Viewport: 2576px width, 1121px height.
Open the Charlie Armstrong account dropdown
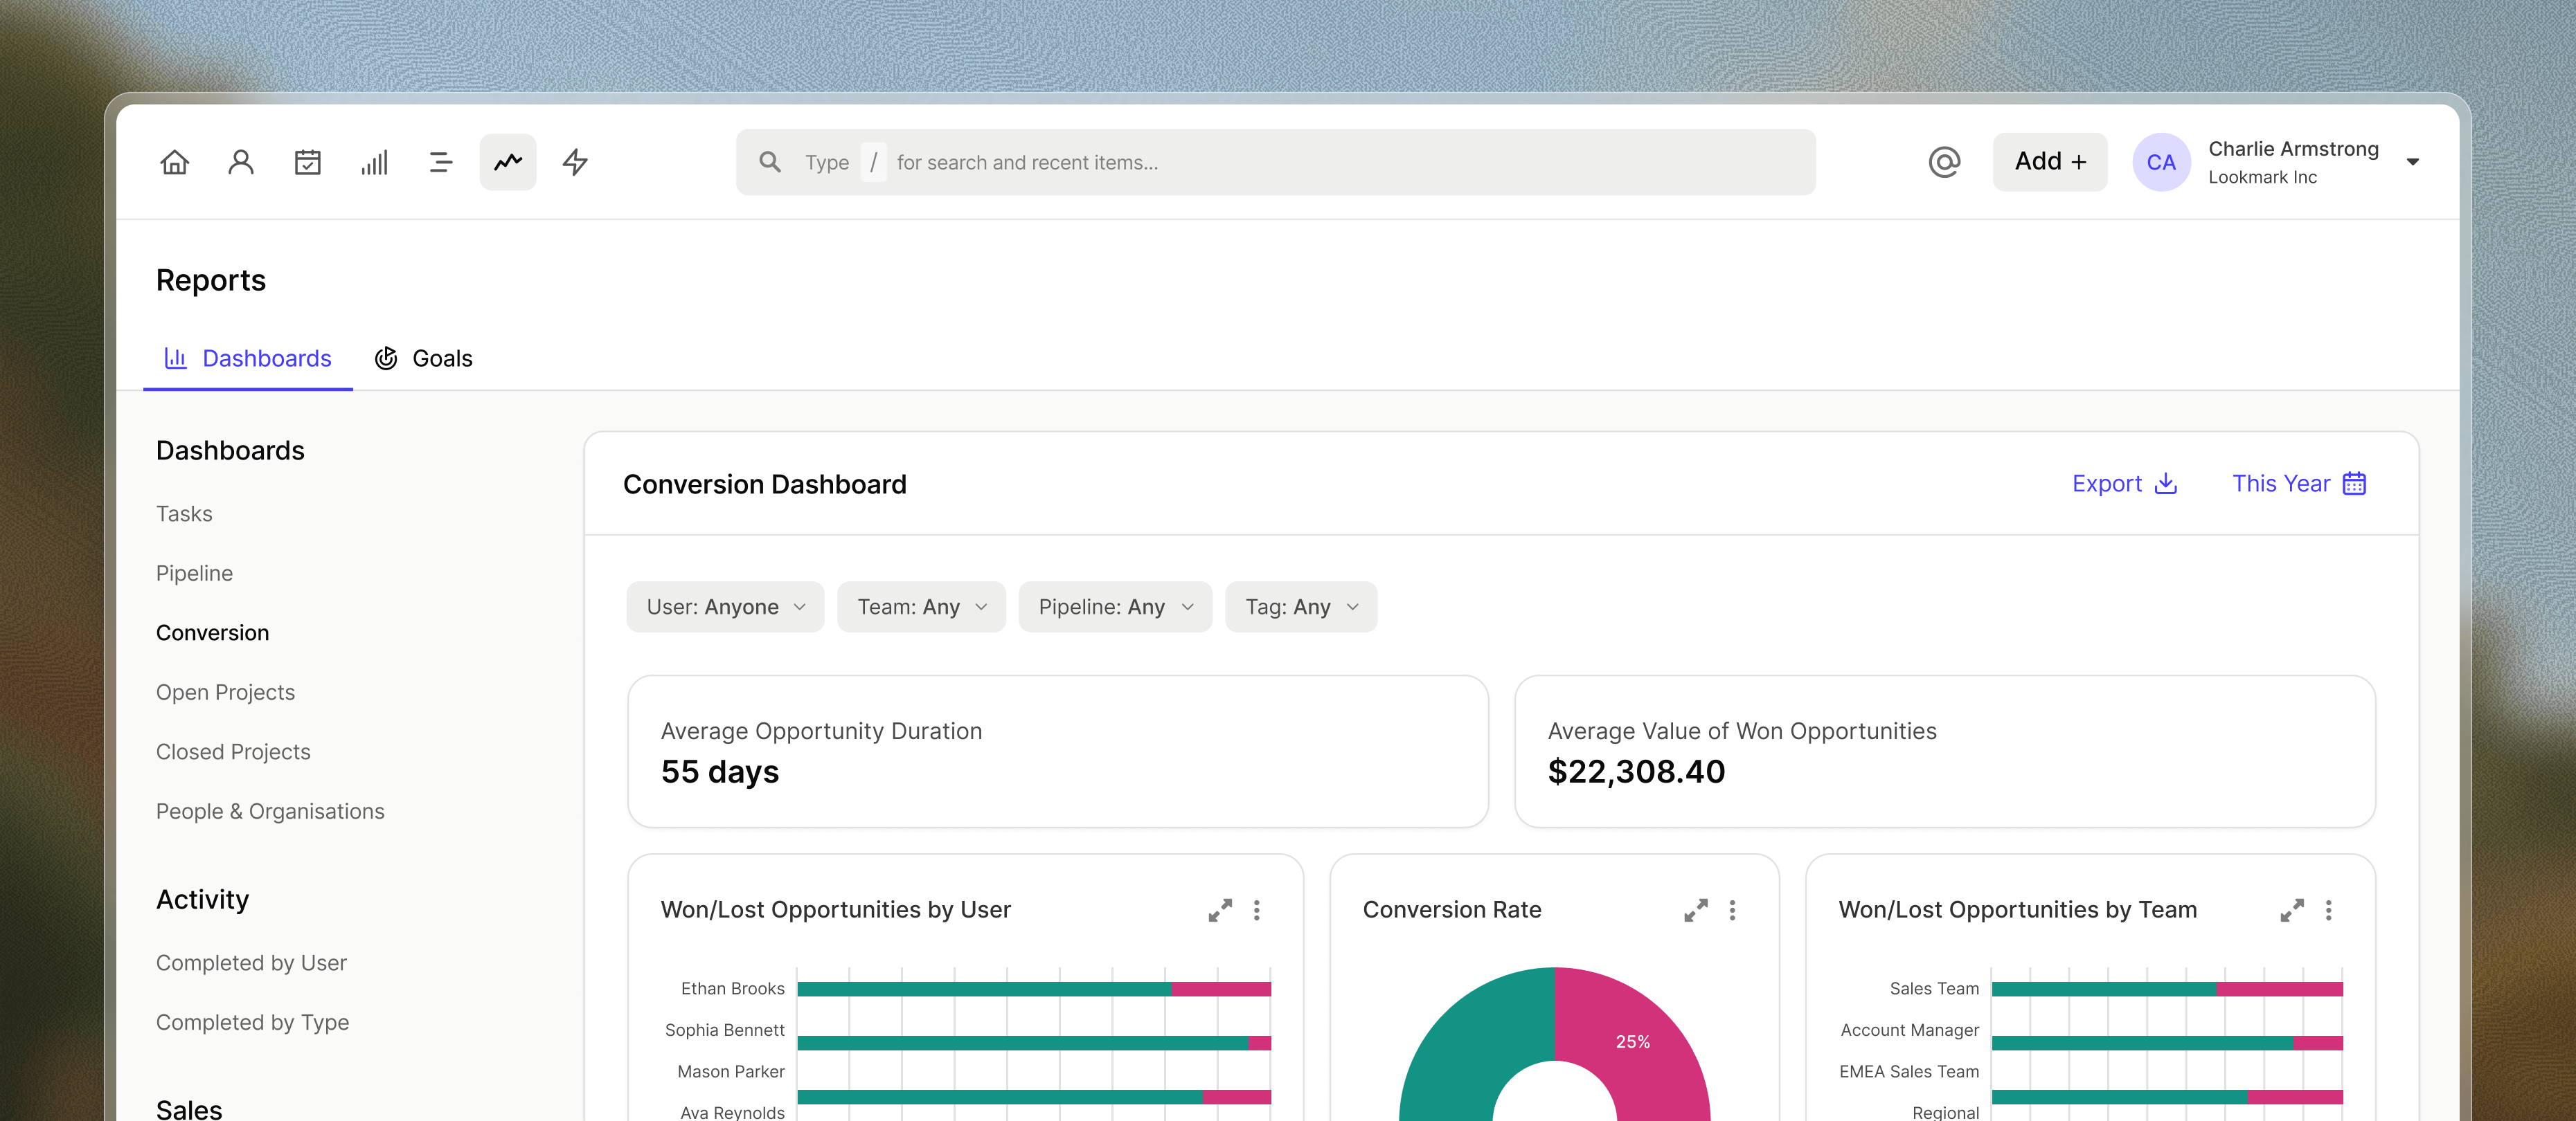click(2413, 162)
